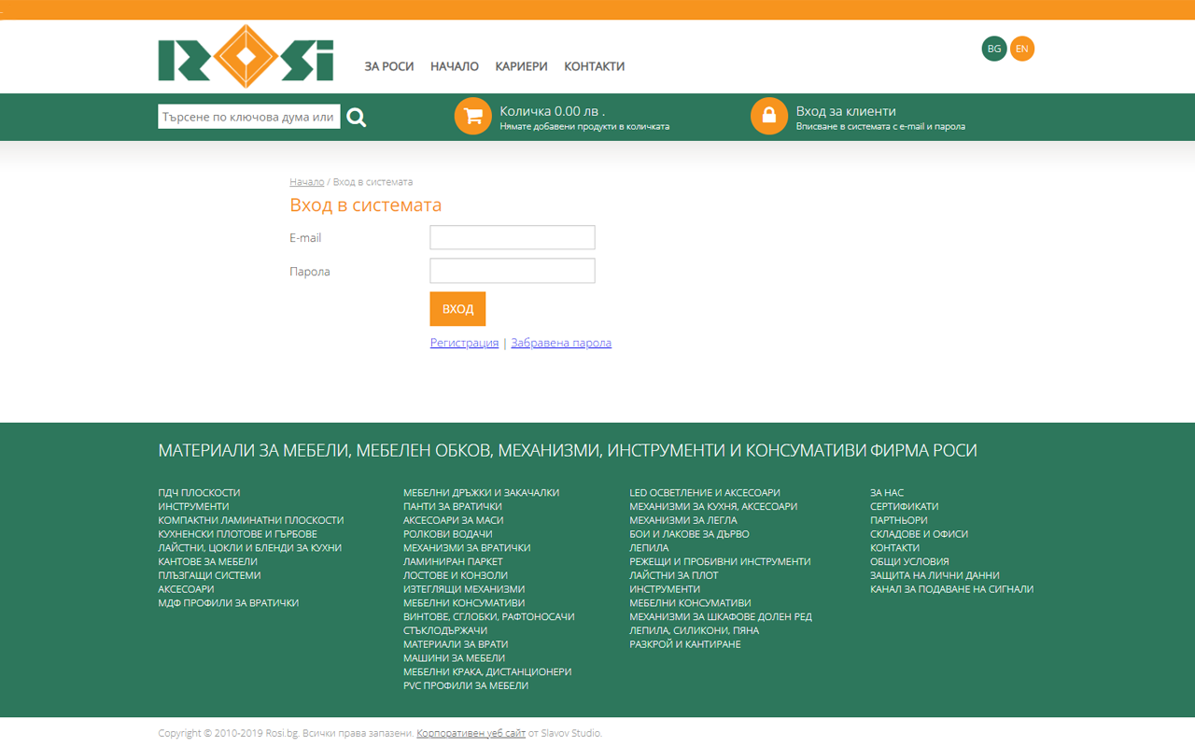This screenshot has width=1195, height=747.
Task: Click into the Парола field
Action: click(512, 271)
